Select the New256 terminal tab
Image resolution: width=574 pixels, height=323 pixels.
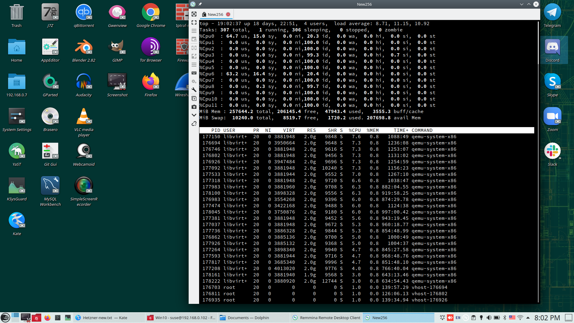[x=215, y=14]
